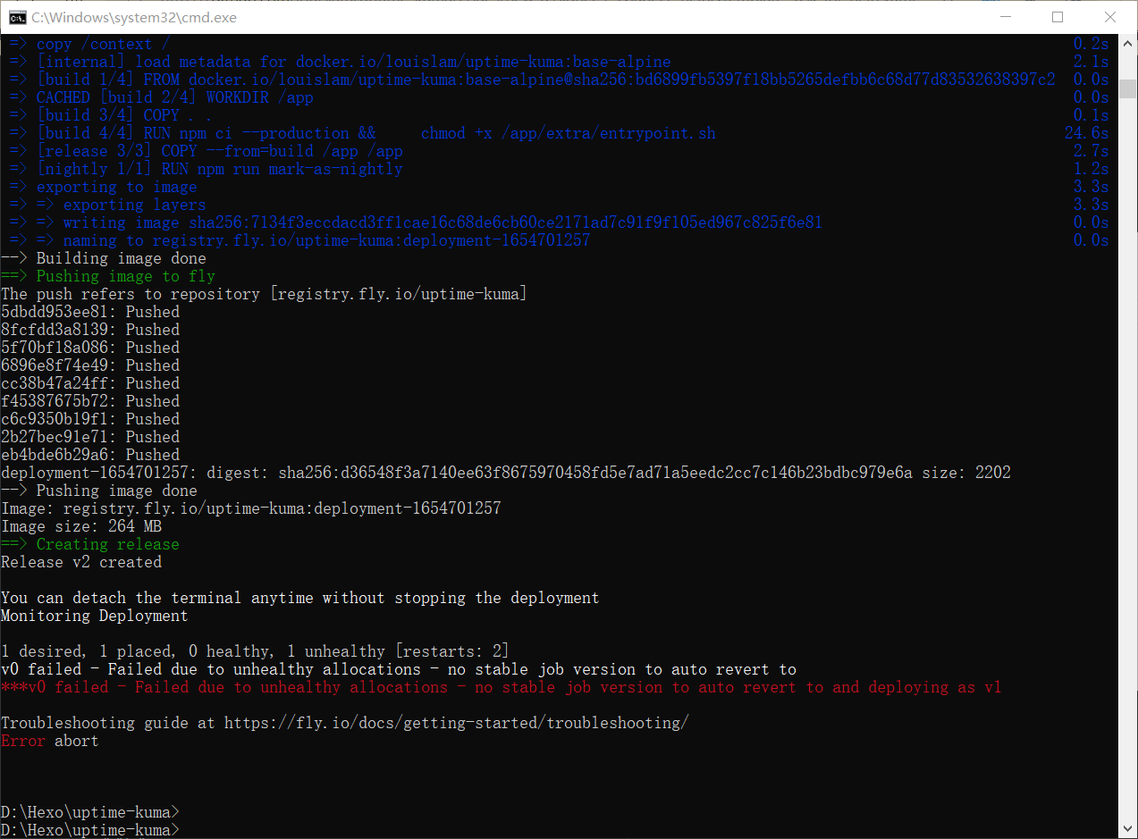Click the vertical scrollbar thumb

(1127, 89)
